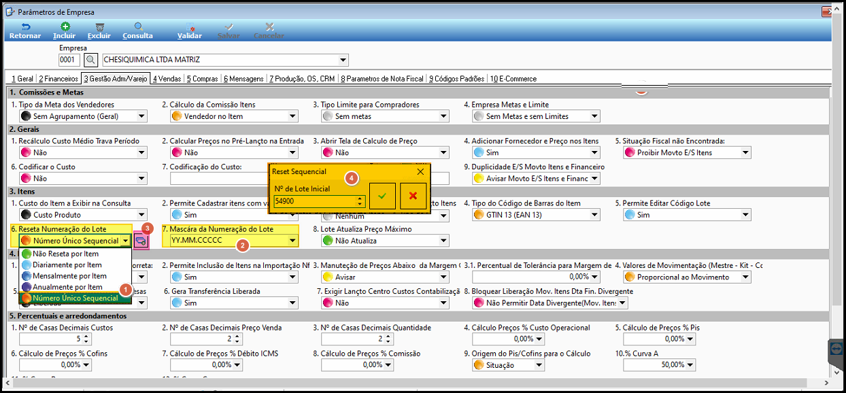Screen dimensions: 846x393
Task: Expand the Empresa company dropdown
Action: pos(343,60)
